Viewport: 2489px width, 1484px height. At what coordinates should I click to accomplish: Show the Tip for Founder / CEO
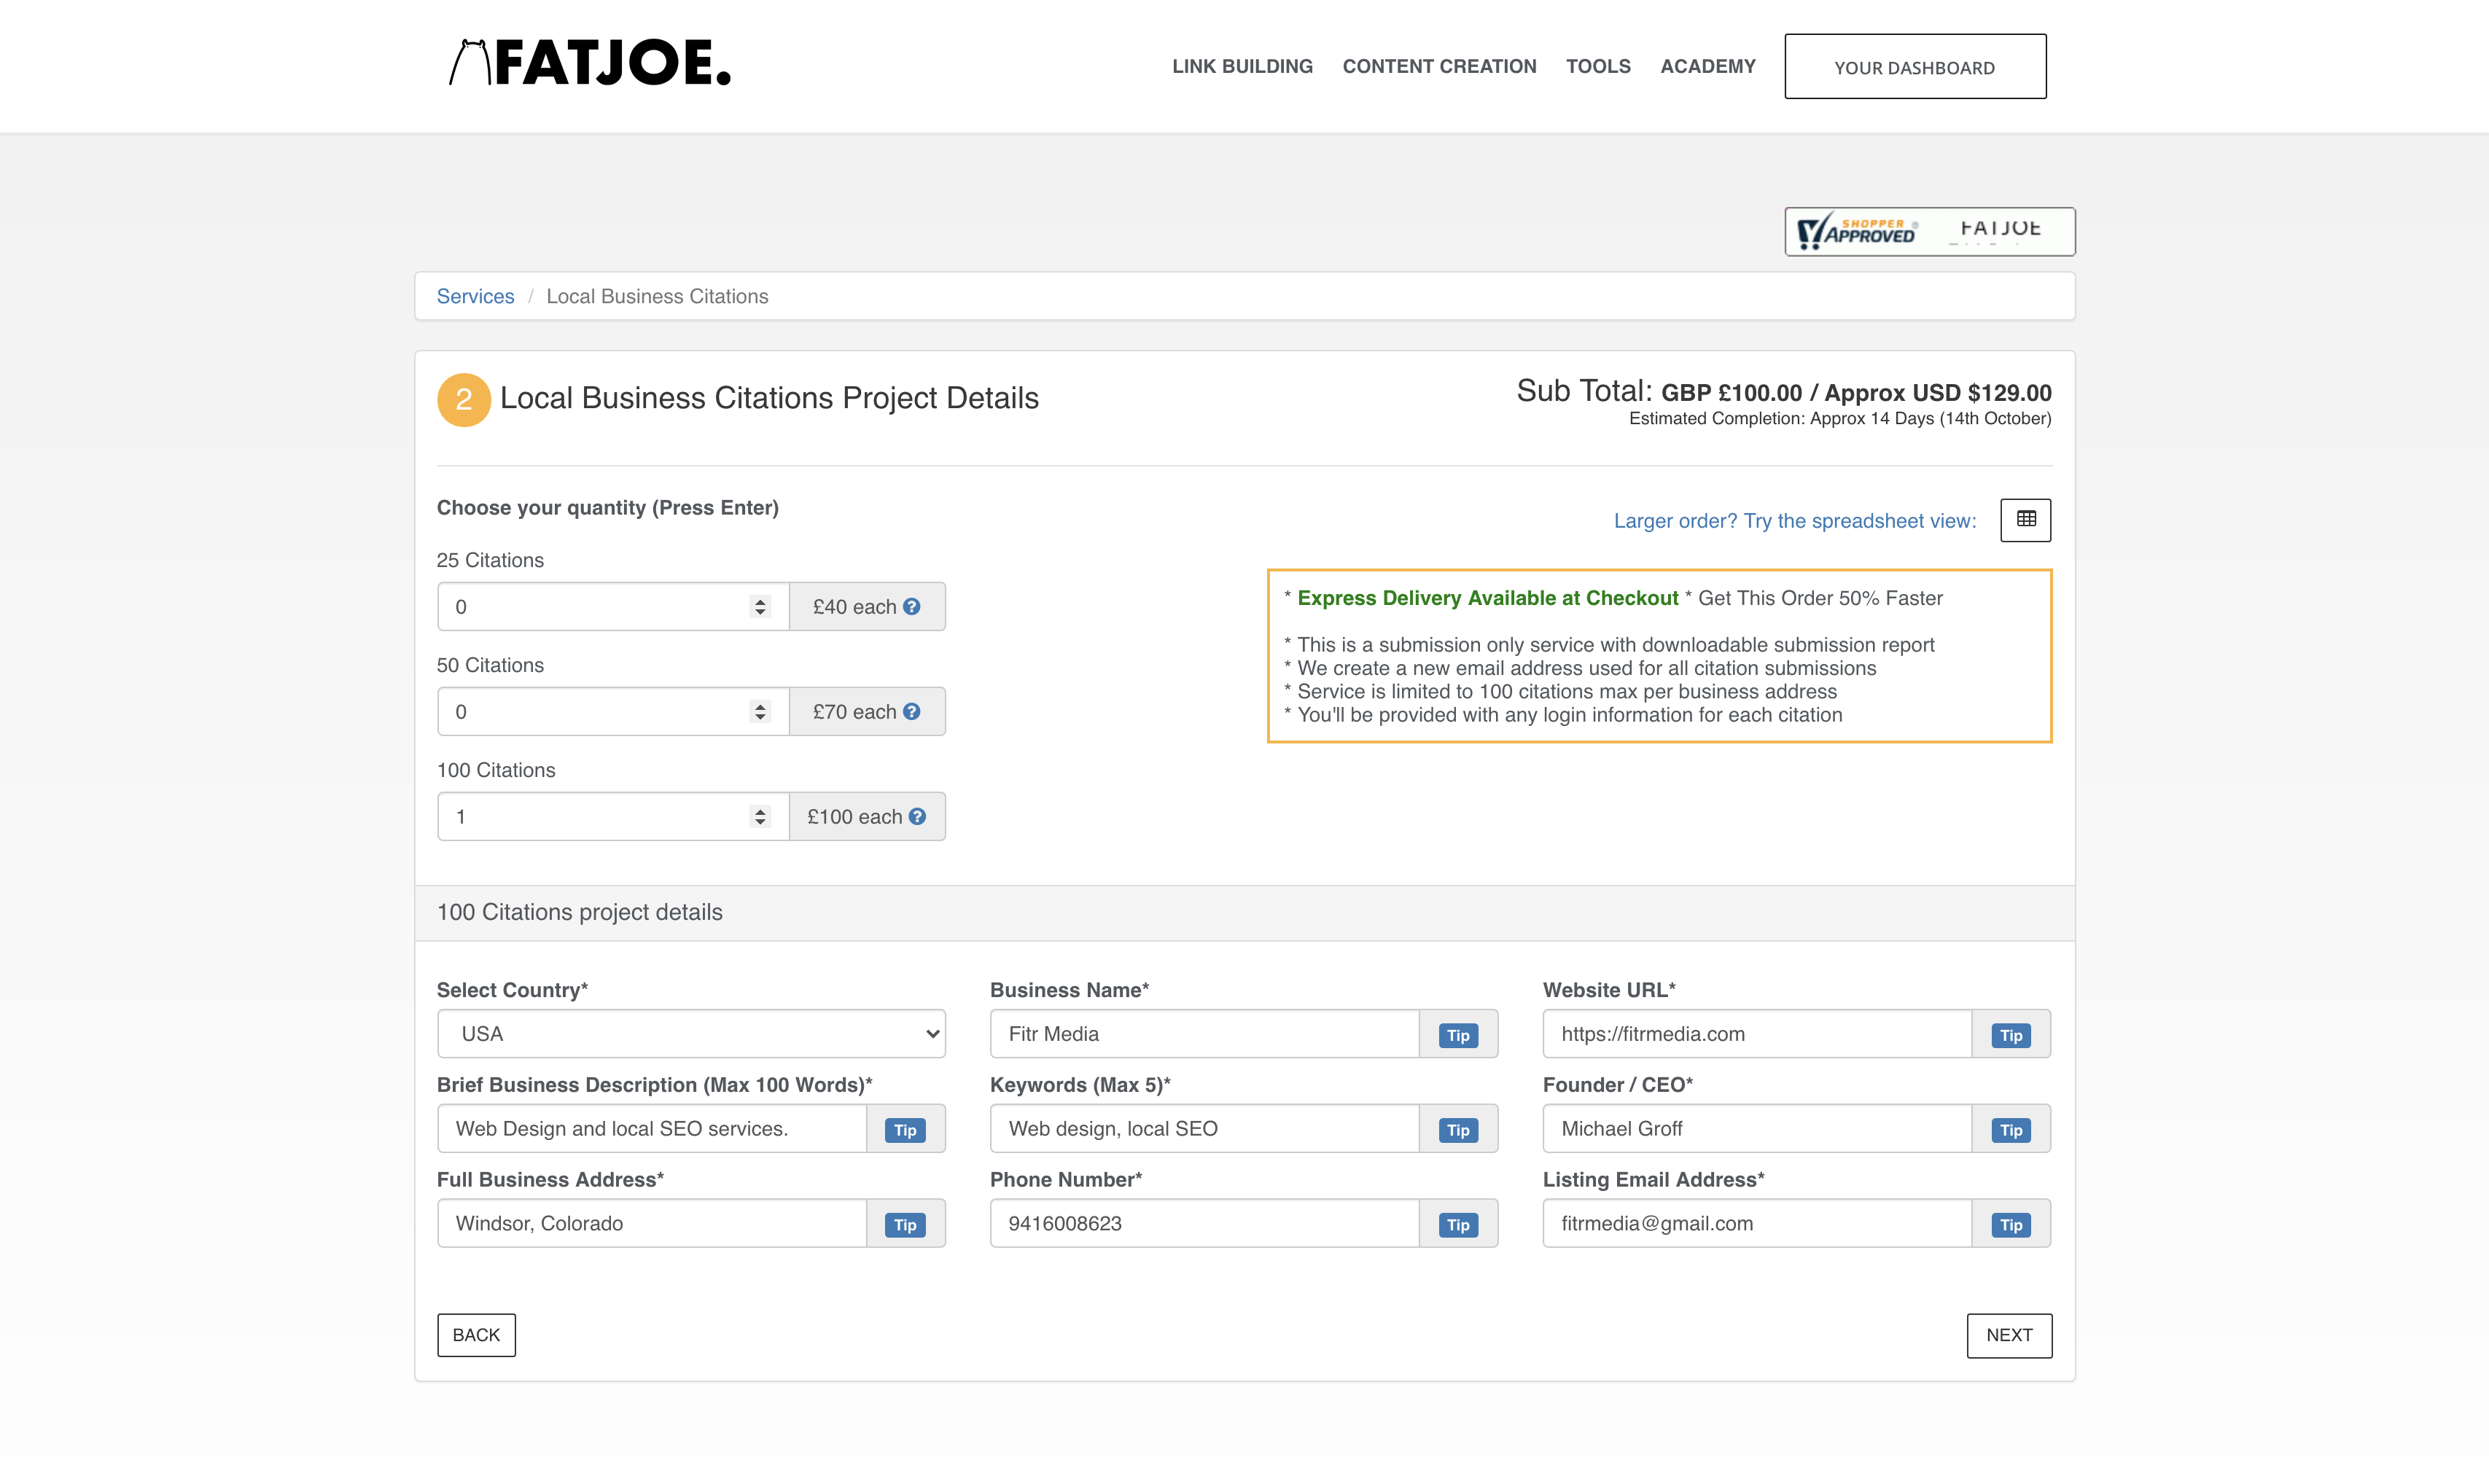click(x=2011, y=1130)
